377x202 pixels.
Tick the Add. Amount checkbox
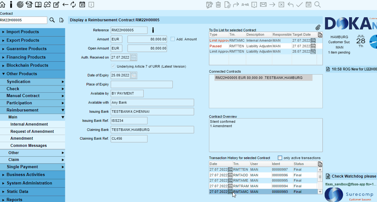[173, 39]
